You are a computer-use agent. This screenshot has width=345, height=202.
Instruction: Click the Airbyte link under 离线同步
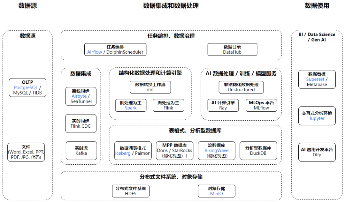[x=79, y=96]
